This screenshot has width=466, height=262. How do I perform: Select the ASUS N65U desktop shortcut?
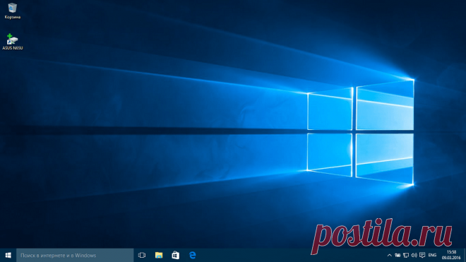(12, 42)
